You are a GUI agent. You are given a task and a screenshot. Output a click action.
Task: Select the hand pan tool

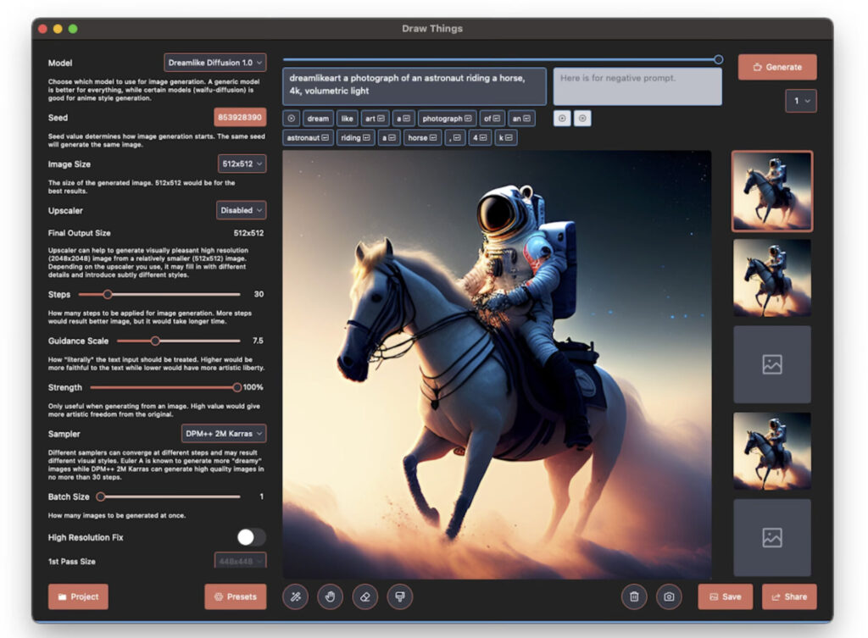[330, 596]
